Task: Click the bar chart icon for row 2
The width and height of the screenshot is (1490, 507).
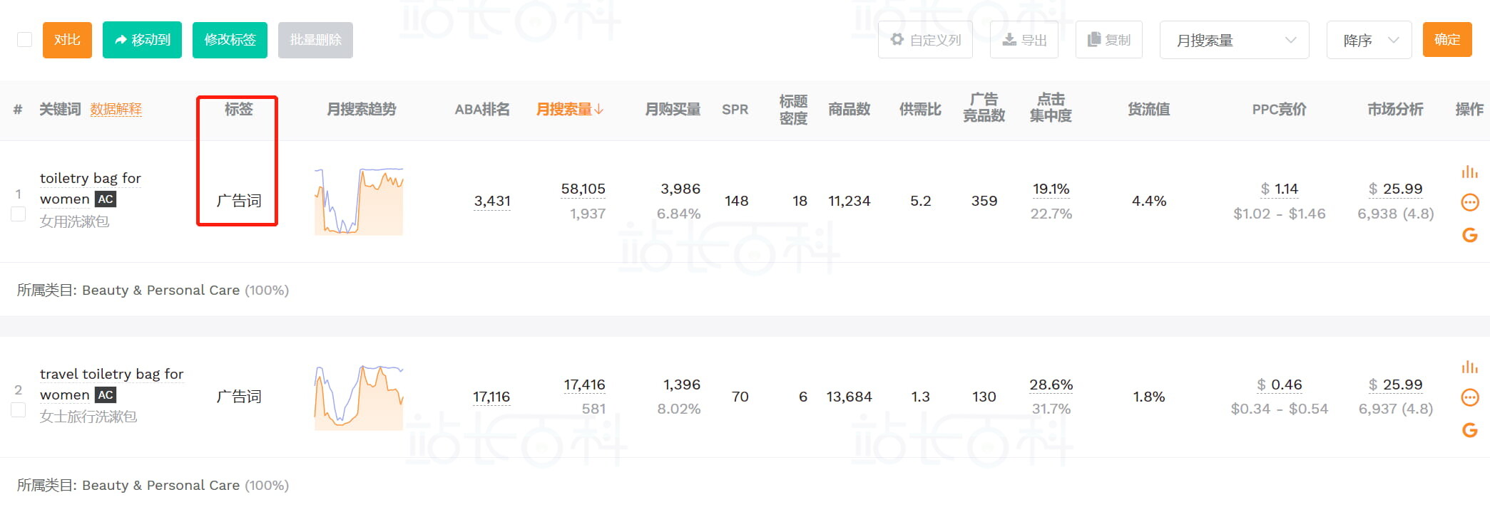Action: [1469, 367]
